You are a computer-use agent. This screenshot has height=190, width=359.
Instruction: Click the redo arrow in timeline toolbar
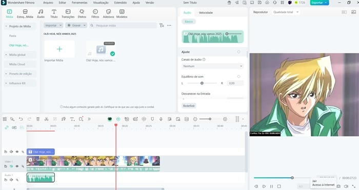29,119
